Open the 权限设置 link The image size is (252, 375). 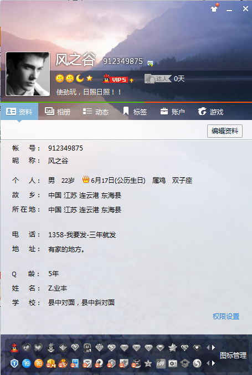tap(226, 317)
